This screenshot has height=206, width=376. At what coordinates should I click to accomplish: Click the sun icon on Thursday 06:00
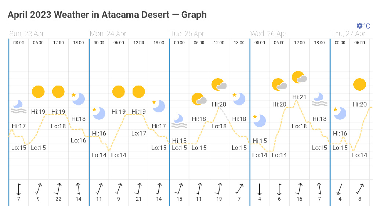(x=359, y=84)
